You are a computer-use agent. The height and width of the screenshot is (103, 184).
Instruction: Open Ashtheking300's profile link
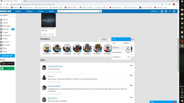54,86
